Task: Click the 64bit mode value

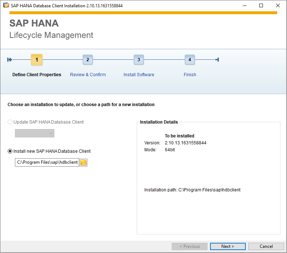Action: pos(170,150)
